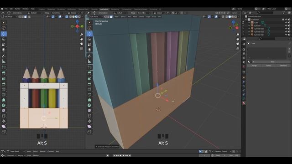Open Edit Mode dropdown in left viewport
Screen dimensions: 292x164
coord(9,17)
